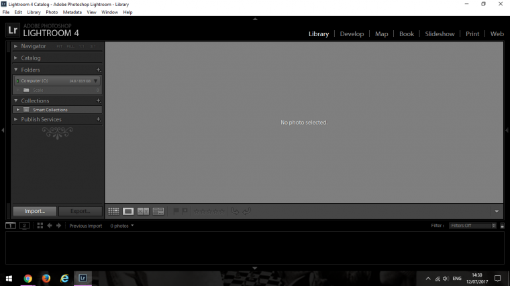Switch to Grid view icon in toolbar
Screen dimensions: 510x286
point(113,212)
